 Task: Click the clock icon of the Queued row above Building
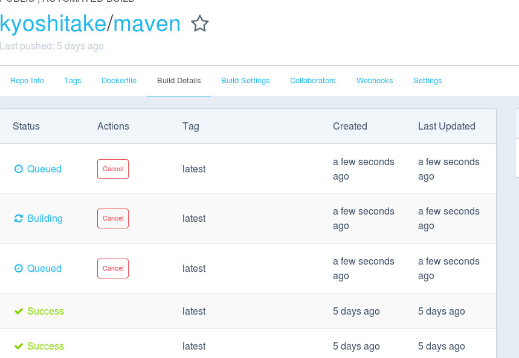(19, 169)
